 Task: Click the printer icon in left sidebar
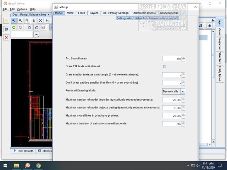click(6, 29)
